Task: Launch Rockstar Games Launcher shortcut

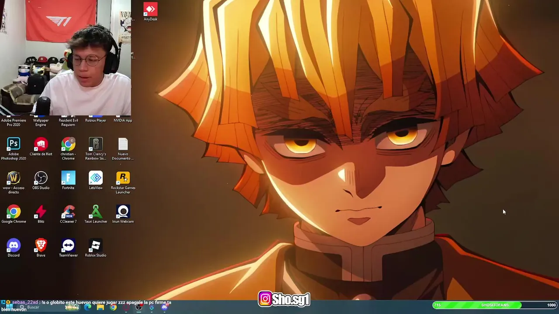Action: (123, 183)
